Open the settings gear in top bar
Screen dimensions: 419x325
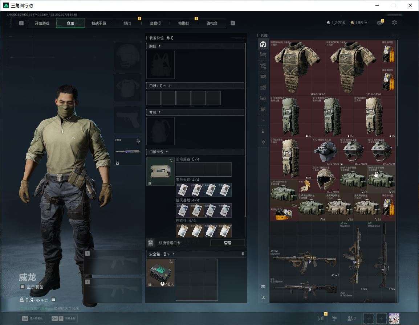coord(394,23)
